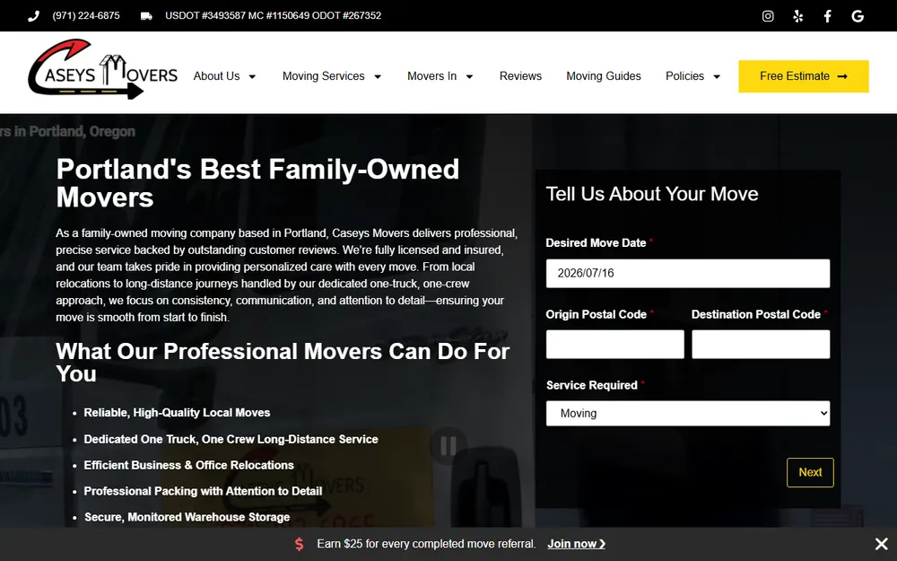Screen dimensions: 897x561
Task: Click 'Professional Packing with Attention to Detail'
Action: 203,491
